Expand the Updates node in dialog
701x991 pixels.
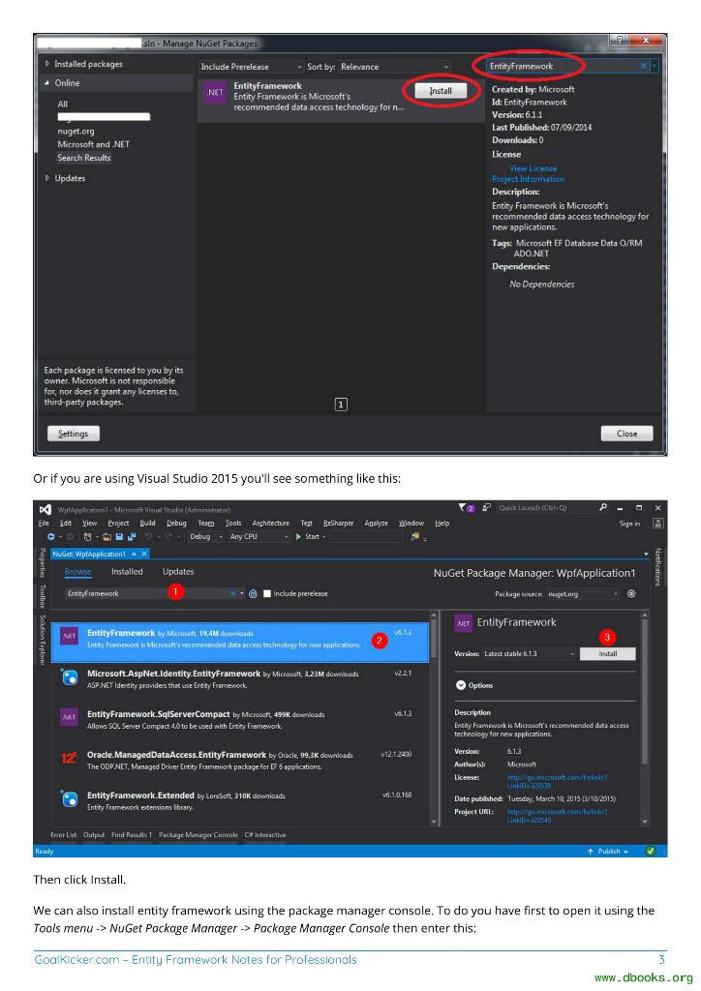pos(46,178)
